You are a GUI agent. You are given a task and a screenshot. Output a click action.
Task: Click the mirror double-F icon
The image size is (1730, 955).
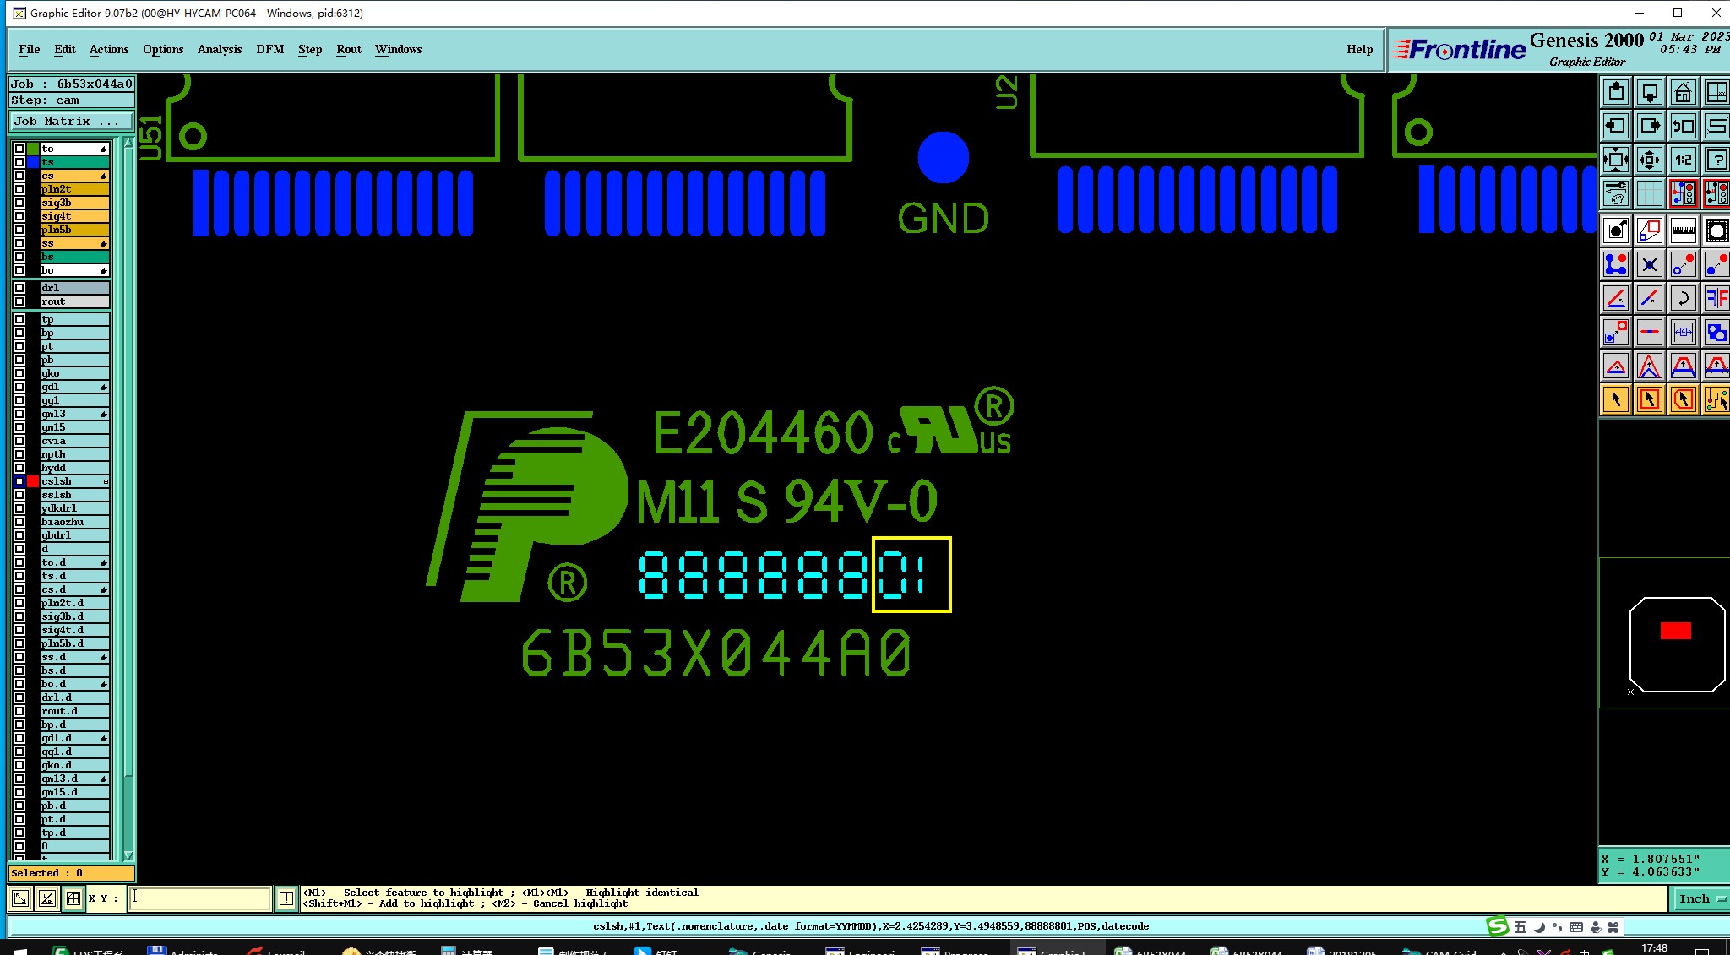point(1716,298)
